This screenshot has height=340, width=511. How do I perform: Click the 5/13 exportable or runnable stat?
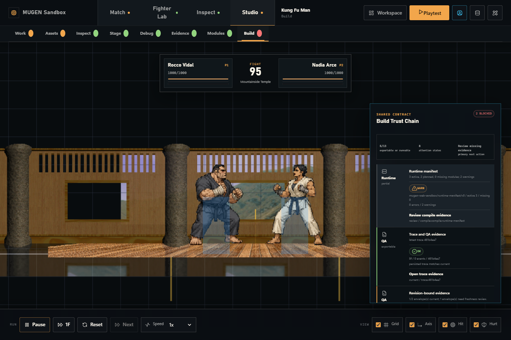click(395, 148)
